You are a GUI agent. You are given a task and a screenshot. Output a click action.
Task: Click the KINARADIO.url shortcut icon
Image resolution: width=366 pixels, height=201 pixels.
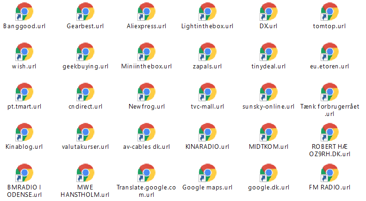[x=207, y=132]
